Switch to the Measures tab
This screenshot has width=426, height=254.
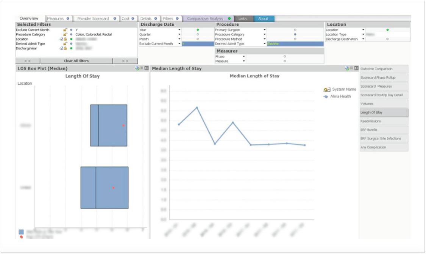[58, 18]
